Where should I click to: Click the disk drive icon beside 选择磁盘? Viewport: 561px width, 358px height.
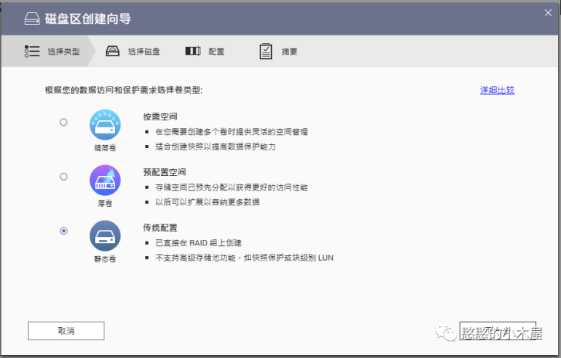coord(112,51)
